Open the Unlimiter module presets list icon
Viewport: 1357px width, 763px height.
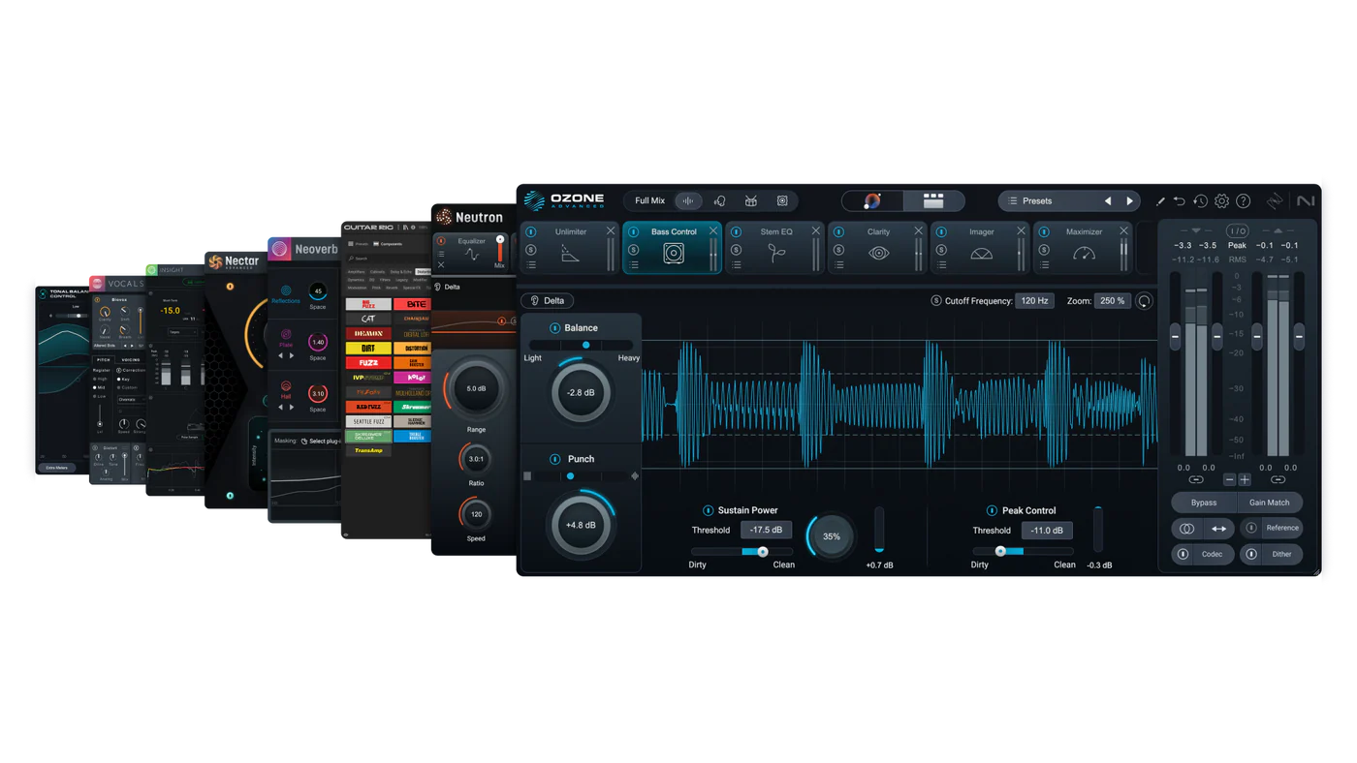531,265
